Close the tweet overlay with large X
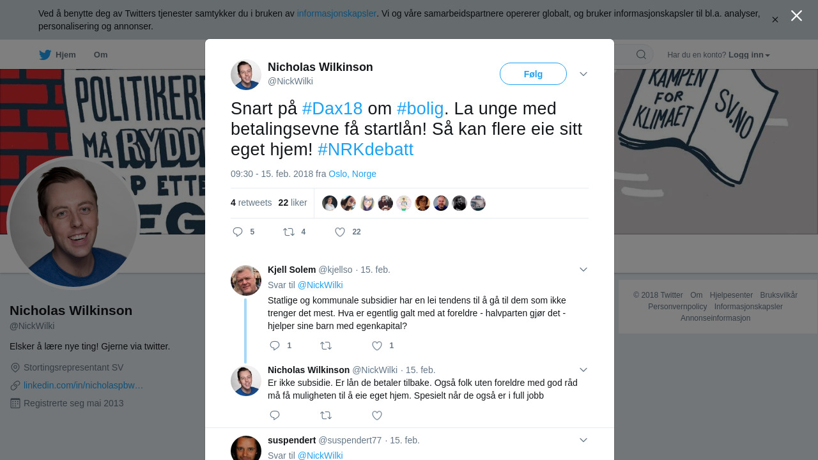This screenshot has width=818, height=460. [x=796, y=15]
